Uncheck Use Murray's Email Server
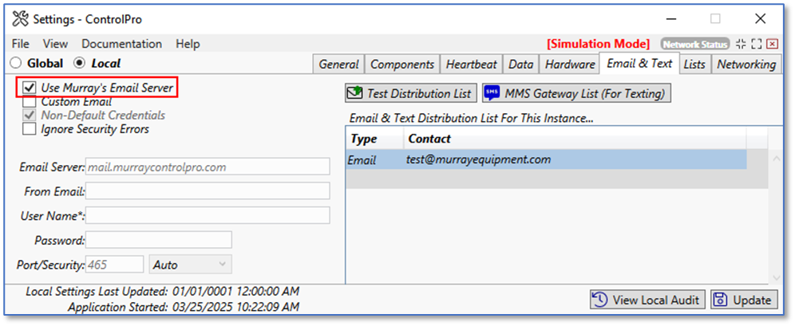This screenshot has height=326, width=795. click(x=30, y=88)
